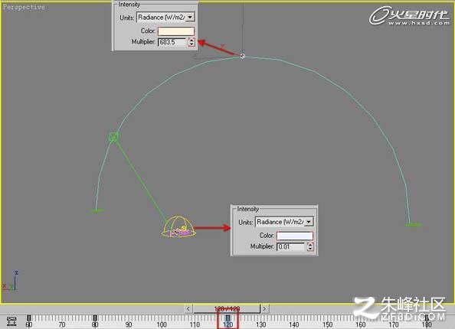
Task: Increase the 683.5 multiplier with the spinner
Action: (x=191, y=40)
